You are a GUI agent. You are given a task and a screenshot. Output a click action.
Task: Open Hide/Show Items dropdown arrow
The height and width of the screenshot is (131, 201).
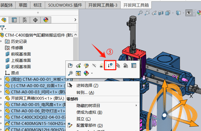(194, 13)
